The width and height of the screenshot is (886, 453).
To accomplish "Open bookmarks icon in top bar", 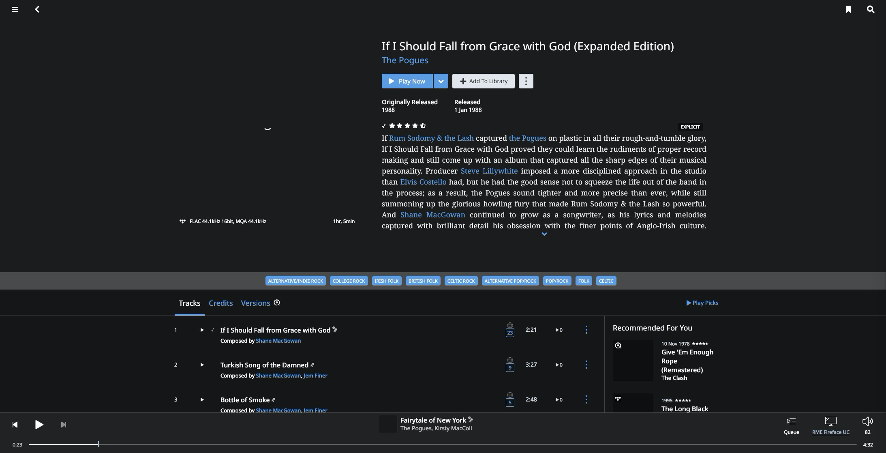I will coord(848,9).
